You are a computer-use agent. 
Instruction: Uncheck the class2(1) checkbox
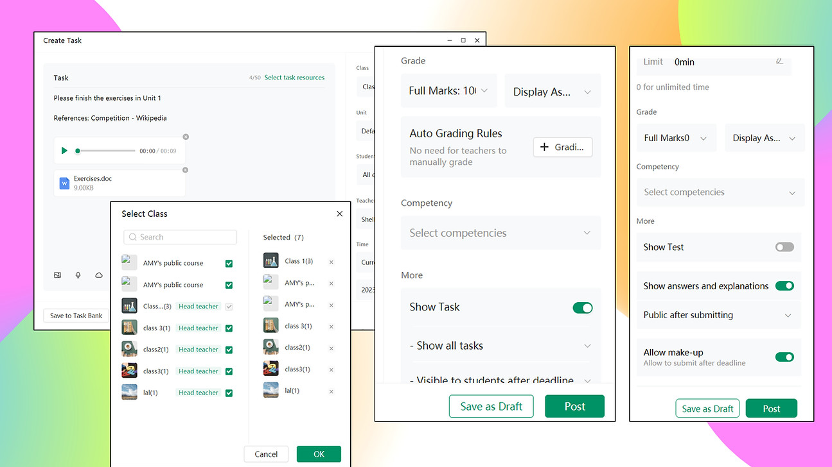(x=229, y=350)
